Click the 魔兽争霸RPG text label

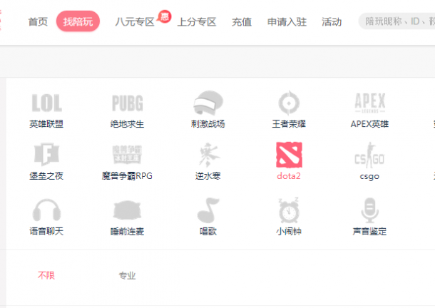pos(127,176)
